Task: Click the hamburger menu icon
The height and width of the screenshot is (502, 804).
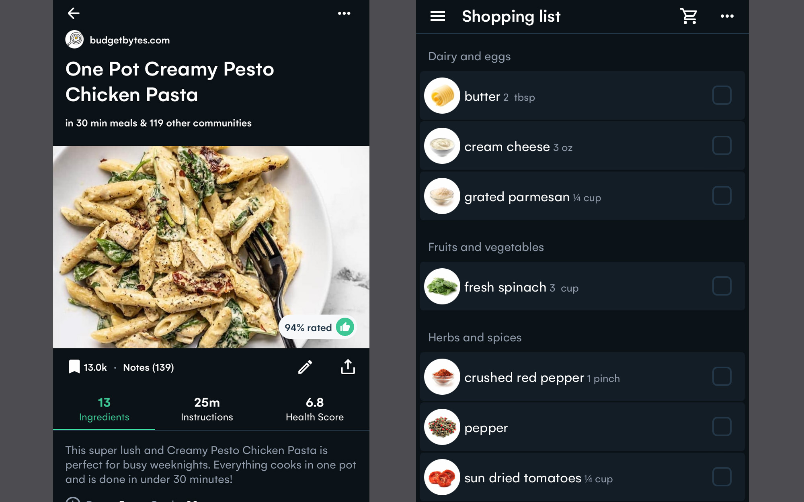Action: [437, 16]
